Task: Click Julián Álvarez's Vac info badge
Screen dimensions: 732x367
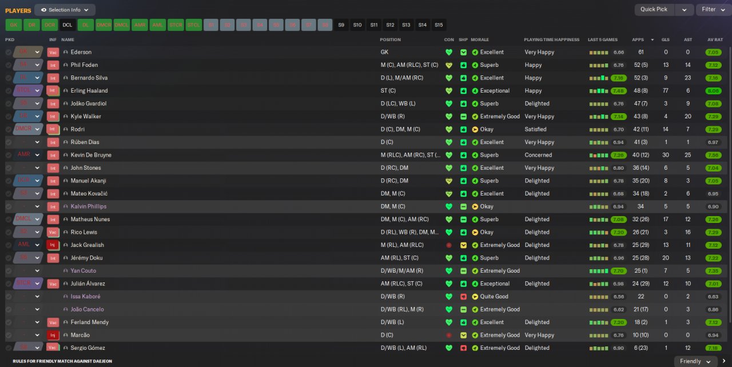Action: point(53,284)
